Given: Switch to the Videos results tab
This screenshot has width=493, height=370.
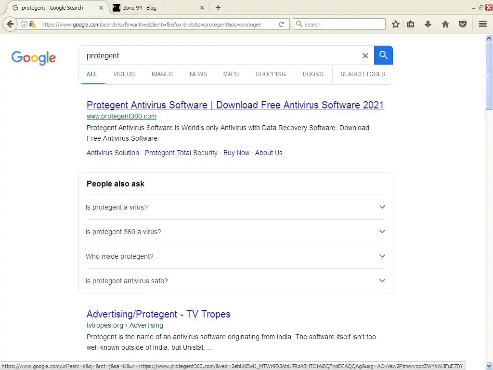Looking at the screenshot, I should point(124,74).
